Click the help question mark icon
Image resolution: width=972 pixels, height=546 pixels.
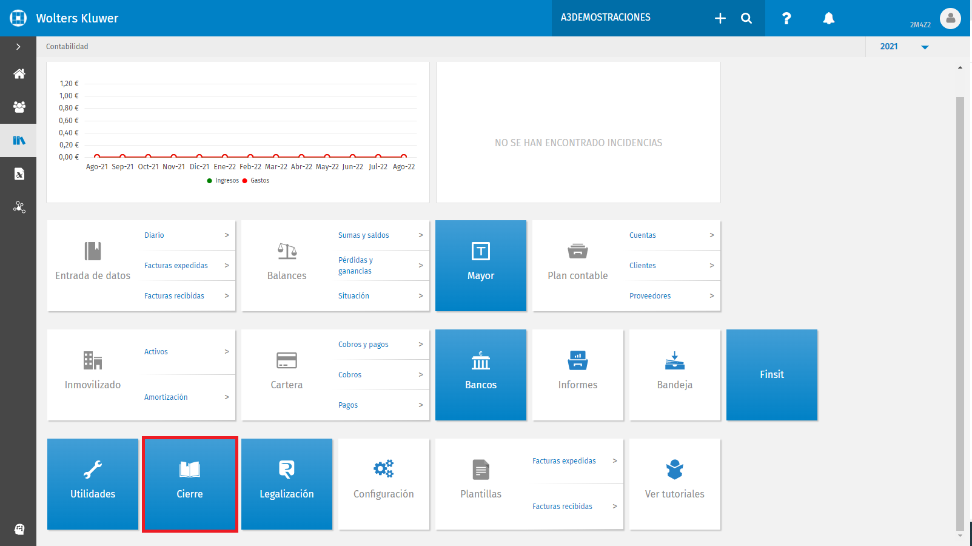(x=786, y=18)
